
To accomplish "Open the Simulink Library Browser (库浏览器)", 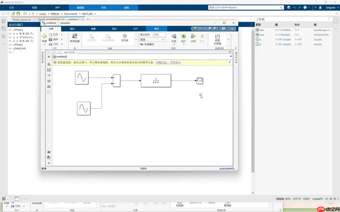I will [75, 37].
